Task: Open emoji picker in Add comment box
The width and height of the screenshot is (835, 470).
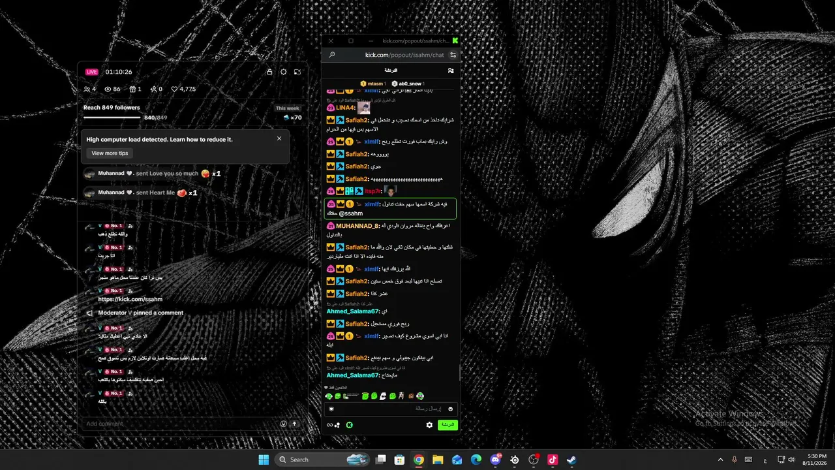Action: [283, 424]
